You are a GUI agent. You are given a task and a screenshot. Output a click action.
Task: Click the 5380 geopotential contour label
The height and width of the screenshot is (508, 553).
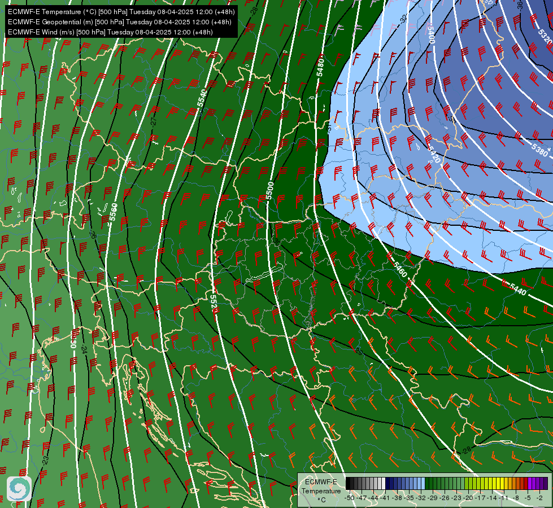(539, 150)
